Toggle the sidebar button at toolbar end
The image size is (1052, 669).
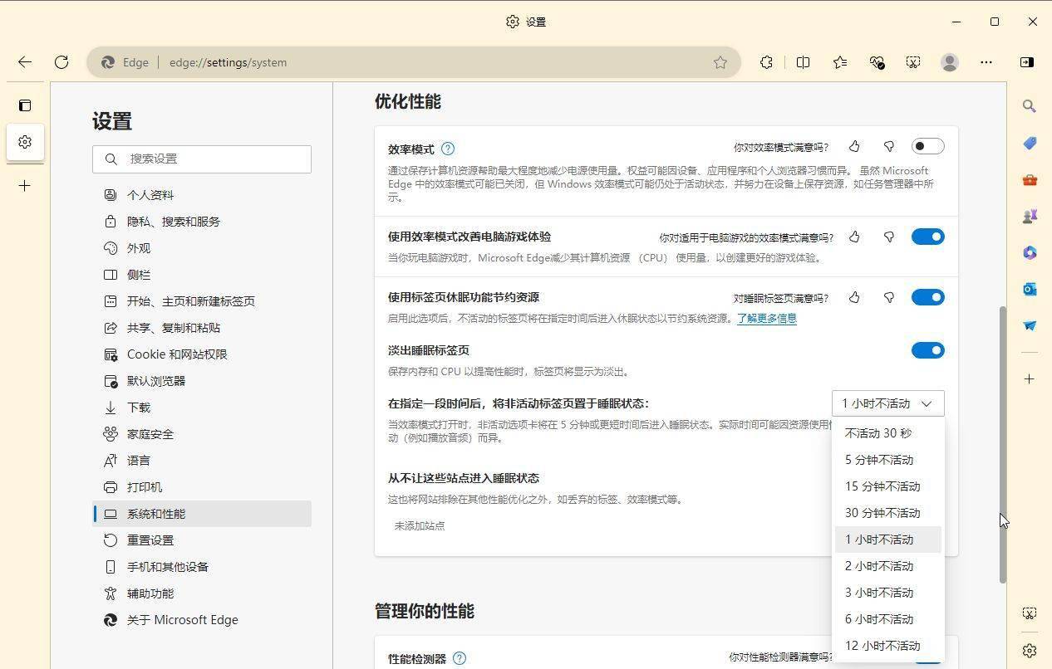(x=1027, y=62)
